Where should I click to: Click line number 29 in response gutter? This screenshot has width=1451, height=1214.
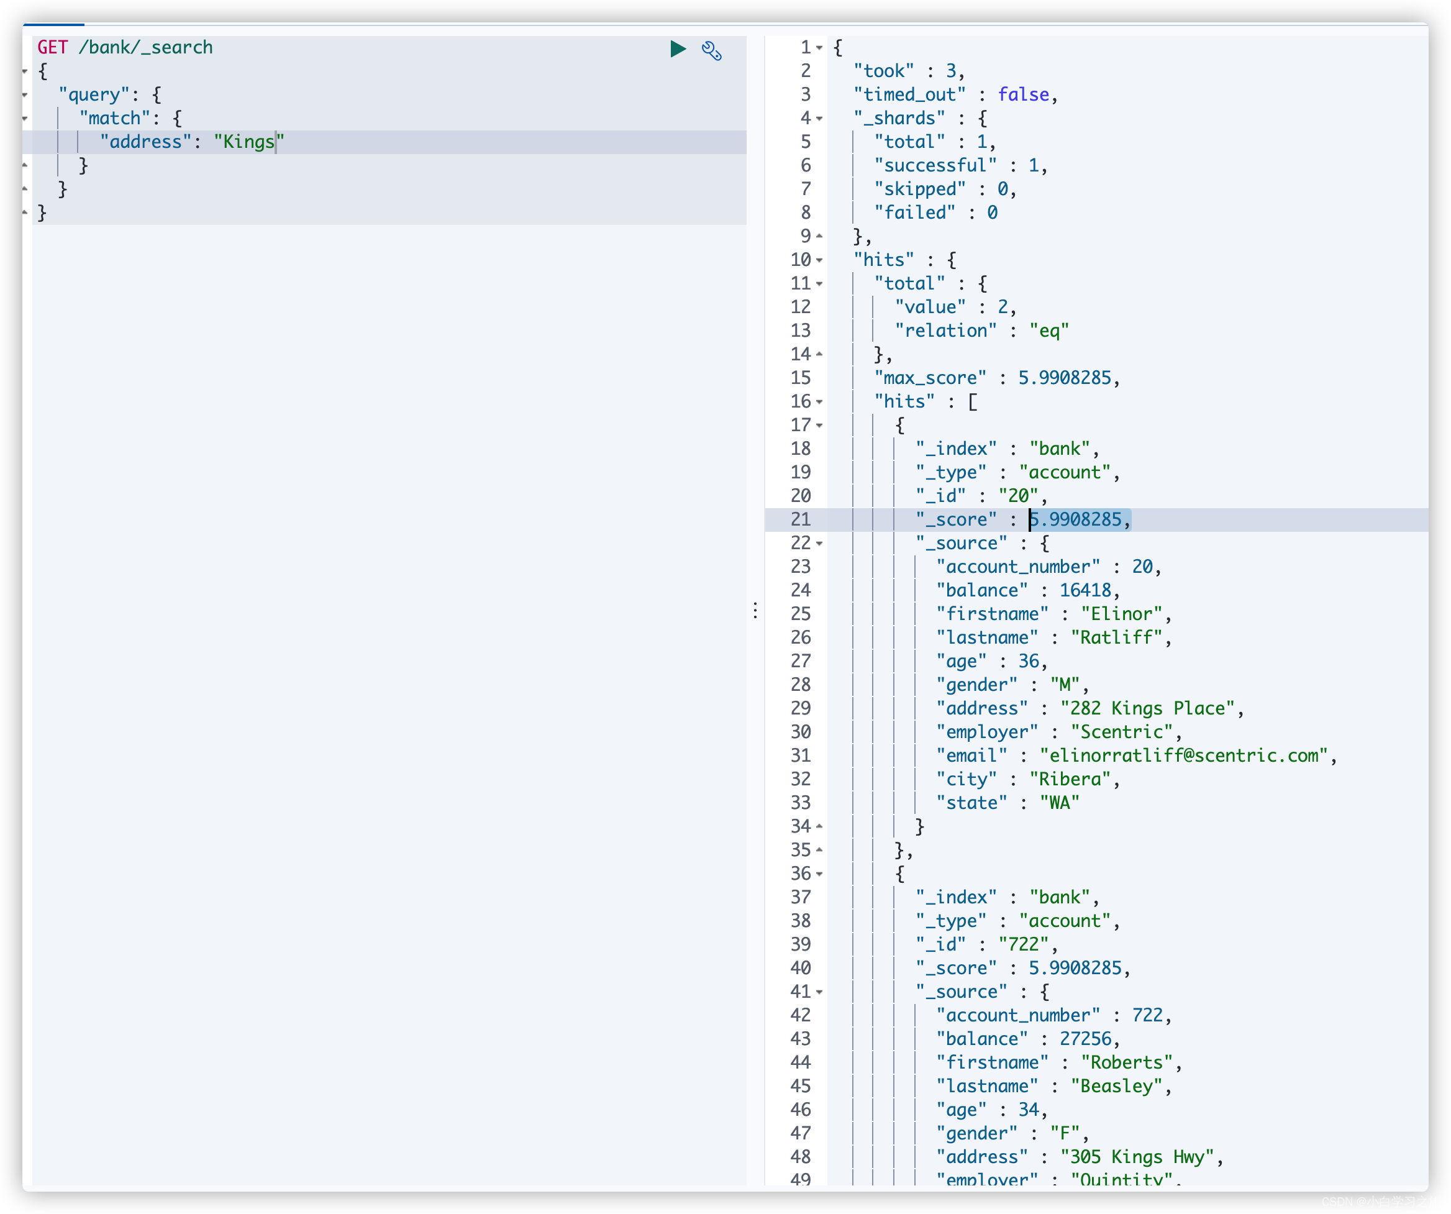[x=801, y=709]
